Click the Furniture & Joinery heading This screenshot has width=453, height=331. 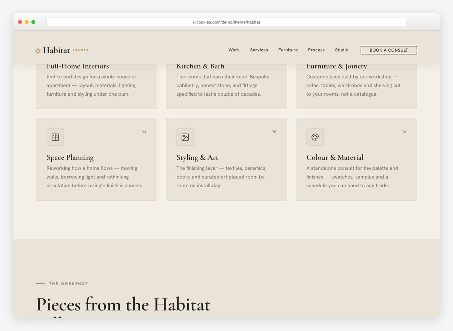337,67
